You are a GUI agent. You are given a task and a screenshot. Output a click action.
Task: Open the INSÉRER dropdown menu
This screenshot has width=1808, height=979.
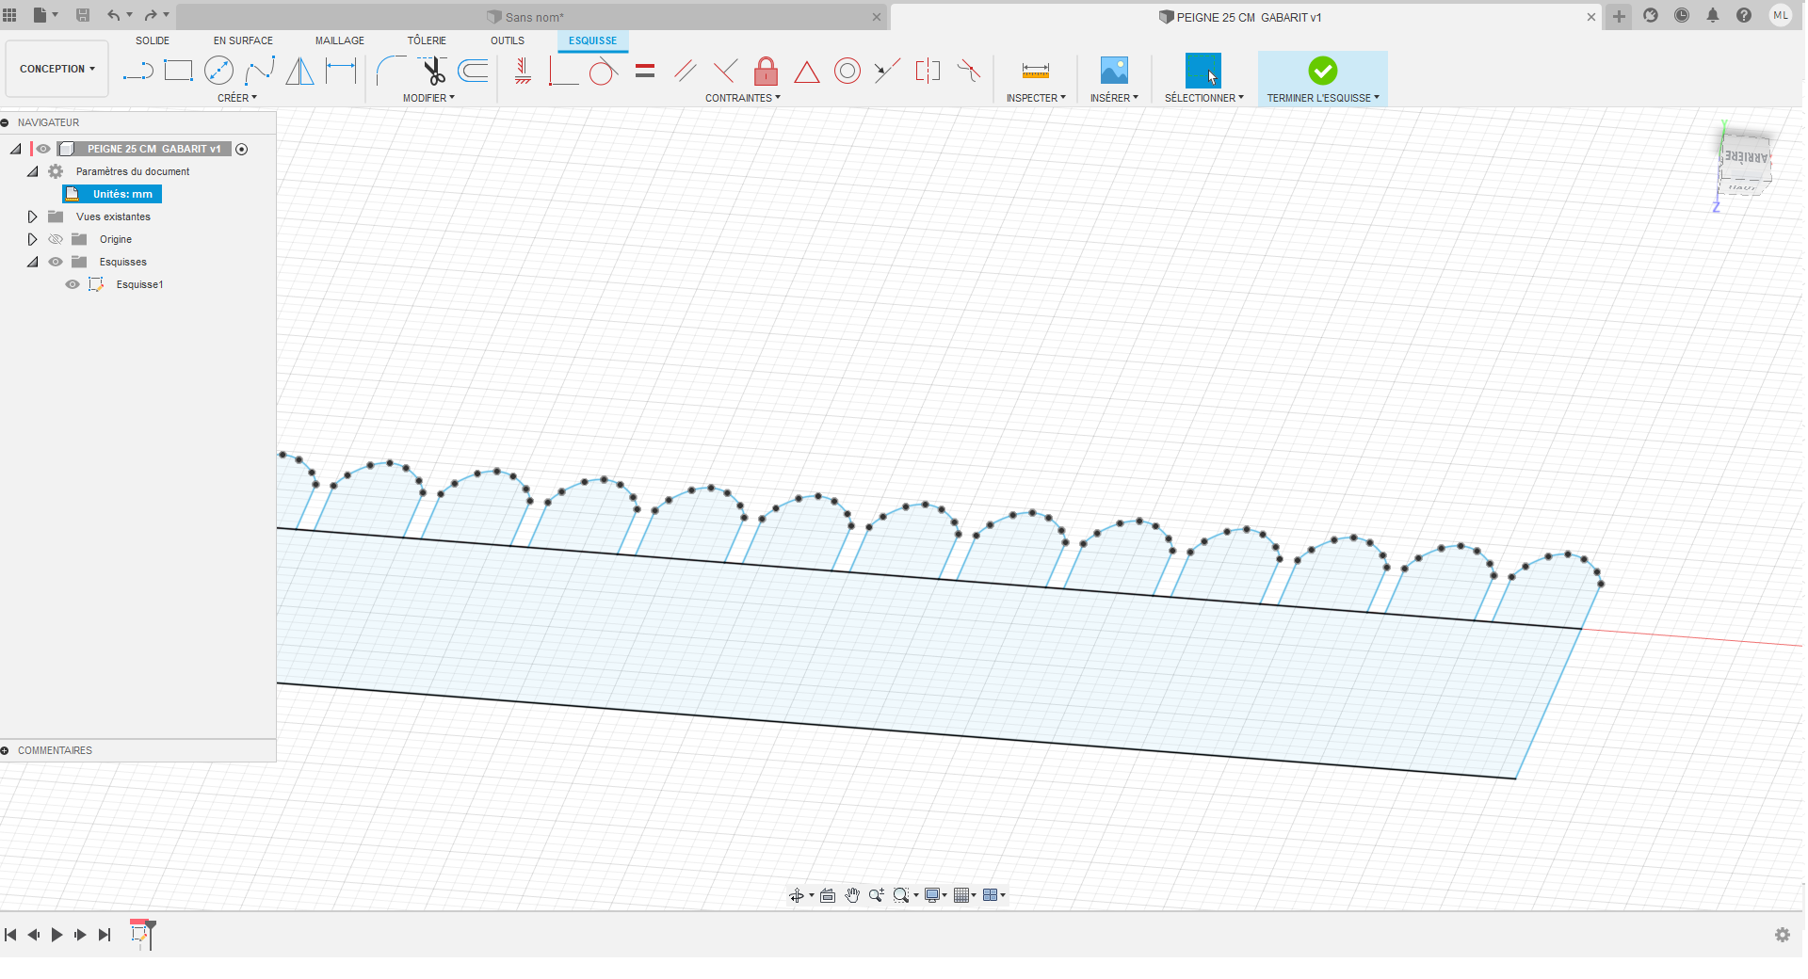[1114, 98]
